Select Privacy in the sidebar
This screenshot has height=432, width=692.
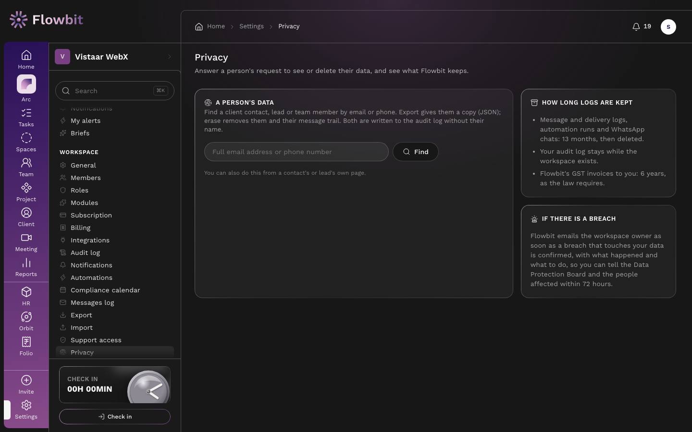click(x=115, y=352)
